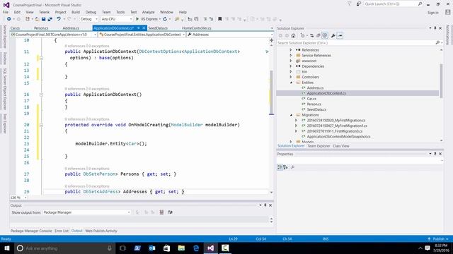Switch to the SeedData.cs tab
This screenshot has width=453, height=254.
pyautogui.click(x=158, y=28)
